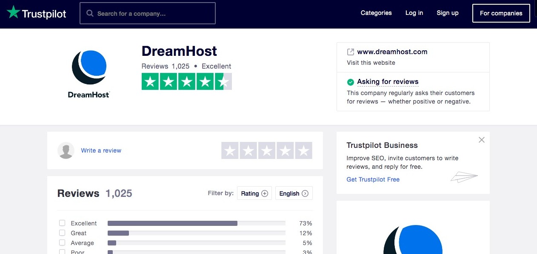Click the paper airplane icon

tap(464, 176)
